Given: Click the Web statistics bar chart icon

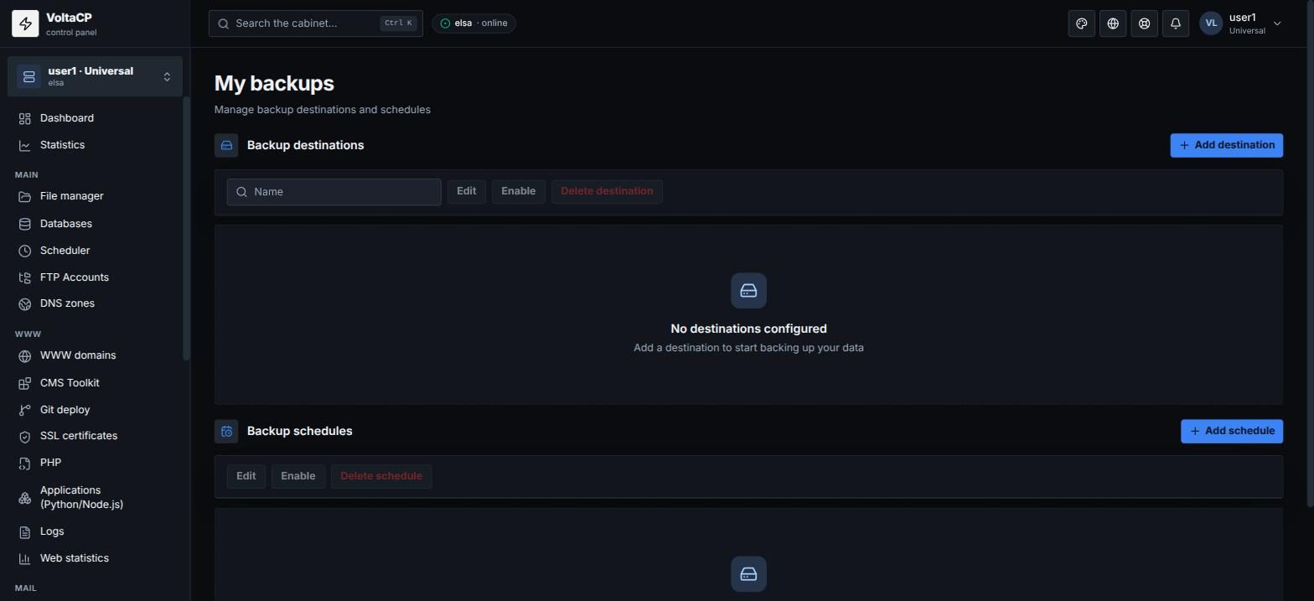Looking at the screenshot, I should click(25, 558).
